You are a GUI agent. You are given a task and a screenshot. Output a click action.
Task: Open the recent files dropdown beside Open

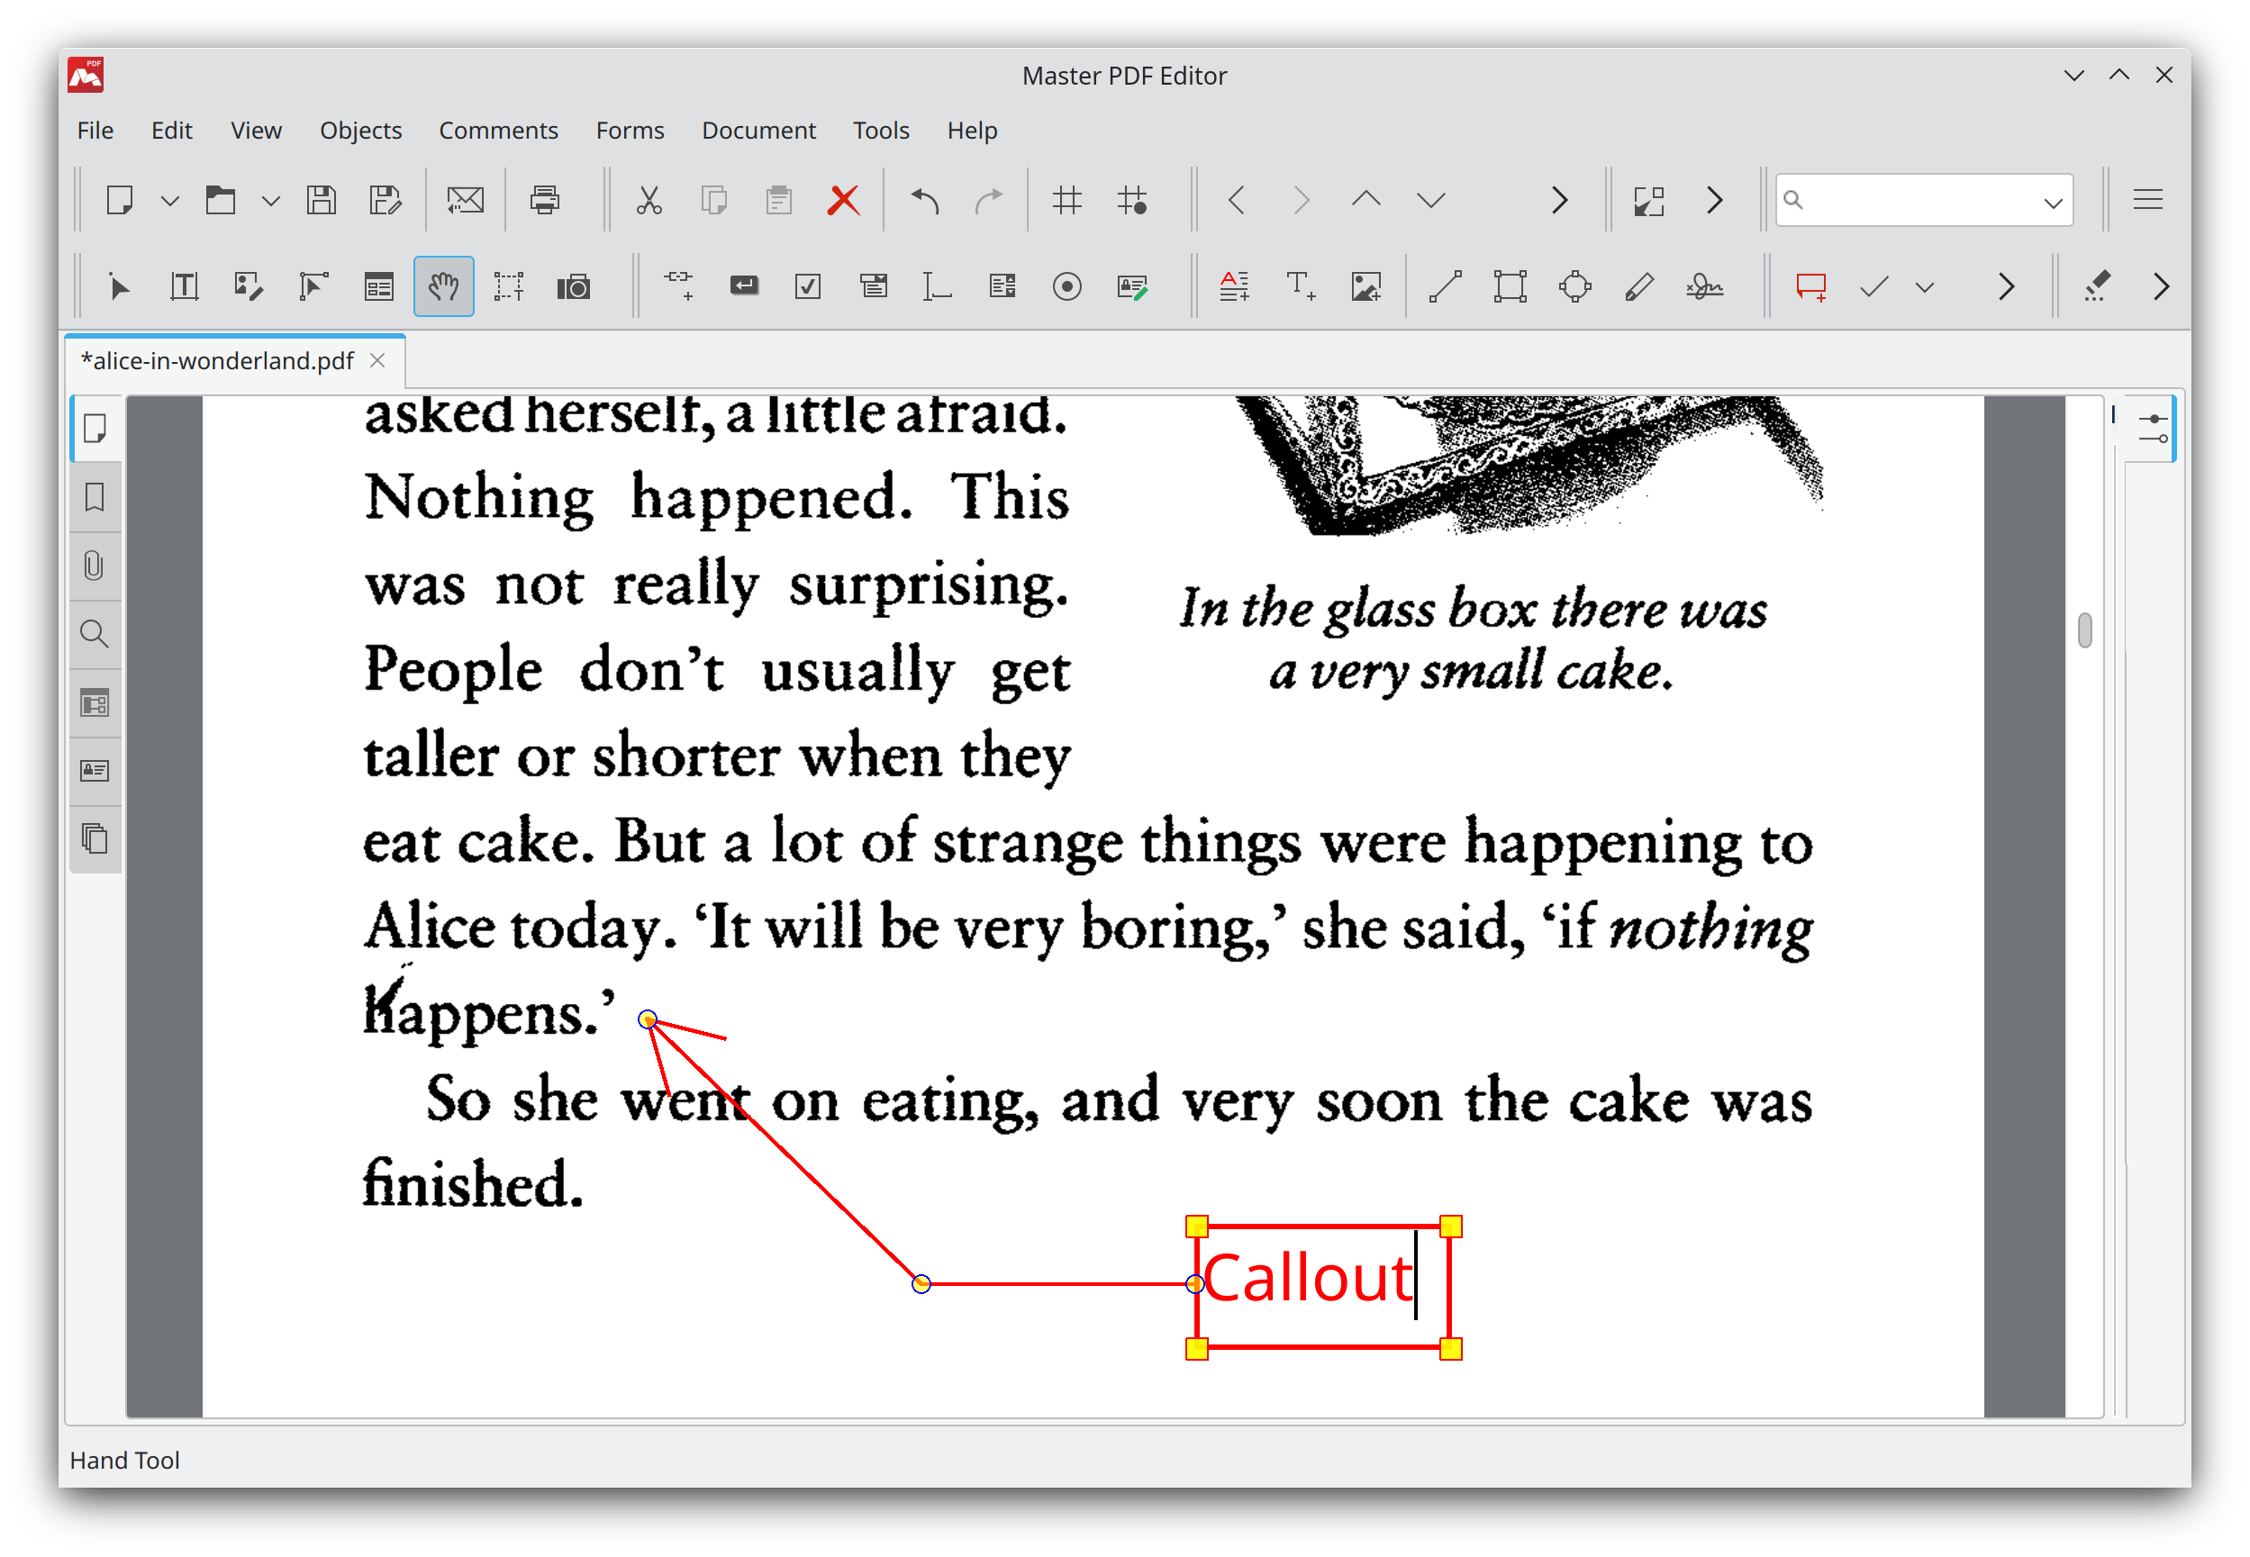click(271, 200)
